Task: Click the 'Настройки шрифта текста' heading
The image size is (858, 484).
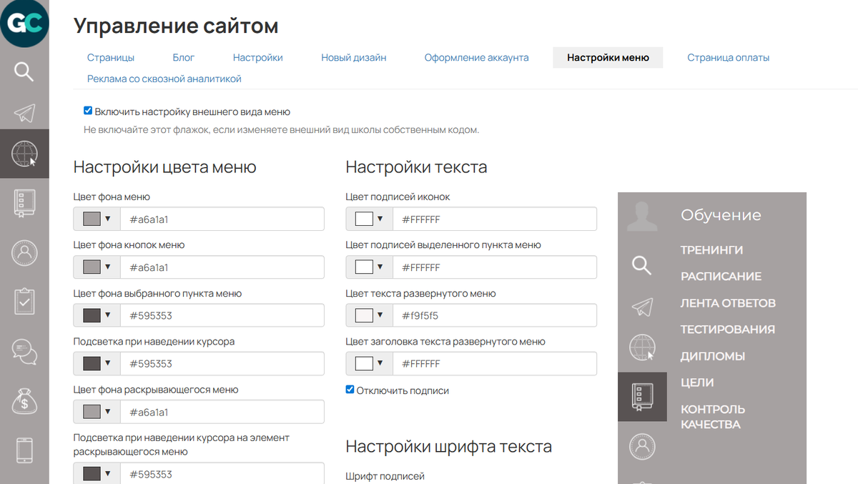Action: [449, 447]
